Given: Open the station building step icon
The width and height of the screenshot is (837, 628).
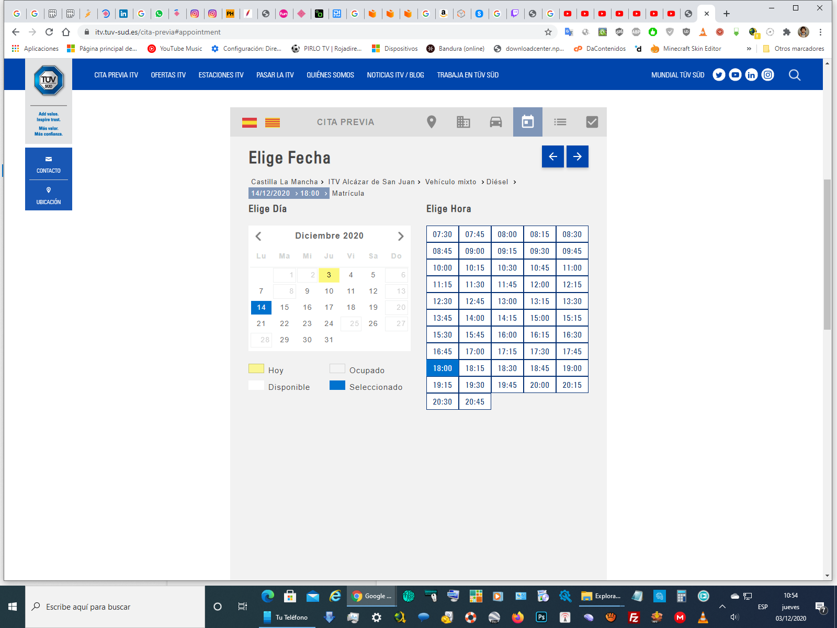Looking at the screenshot, I should click(463, 122).
